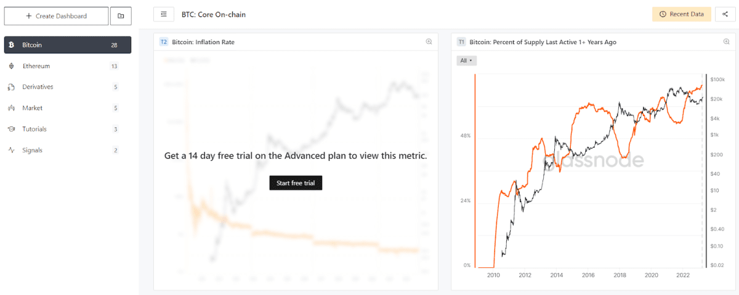This screenshot has width=739, height=295.
Task: Click the Tutorials graduation cap icon
Action: pos(11,129)
